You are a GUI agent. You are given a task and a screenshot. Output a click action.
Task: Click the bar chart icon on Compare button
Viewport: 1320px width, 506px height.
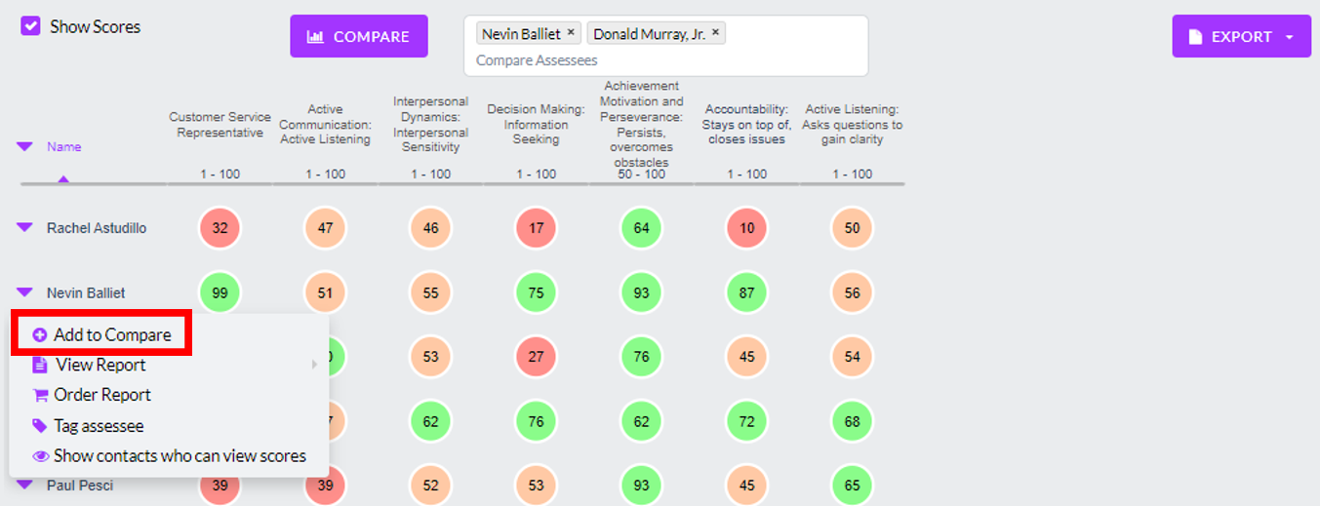pyautogui.click(x=315, y=37)
